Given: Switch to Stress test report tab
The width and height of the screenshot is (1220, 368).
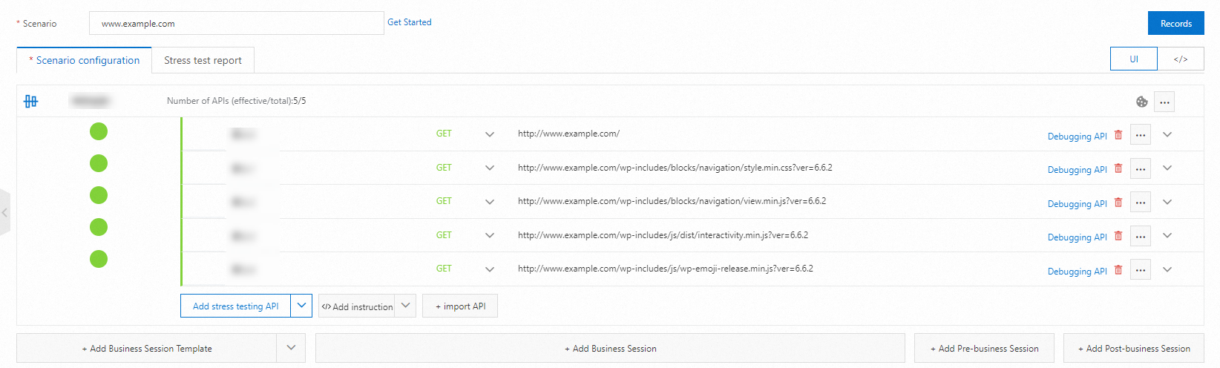Looking at the screenshot, I should click(x=203, y=60).
